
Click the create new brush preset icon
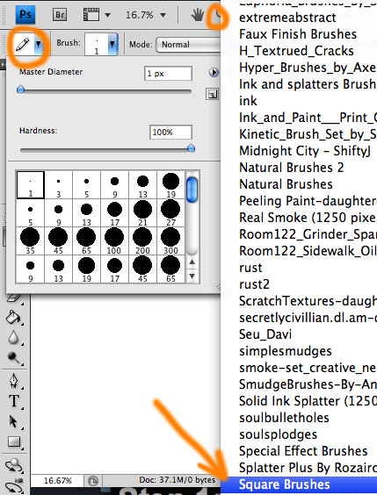[x=212, y=94]
